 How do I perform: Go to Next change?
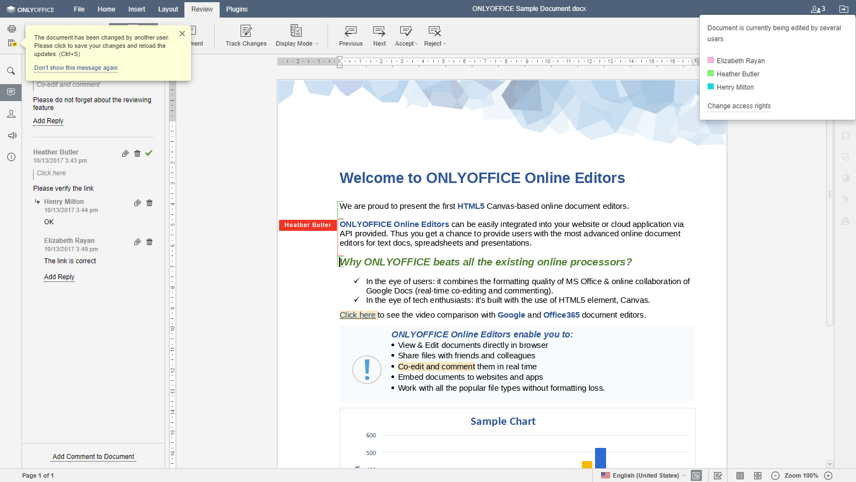[x=379, y=36]
